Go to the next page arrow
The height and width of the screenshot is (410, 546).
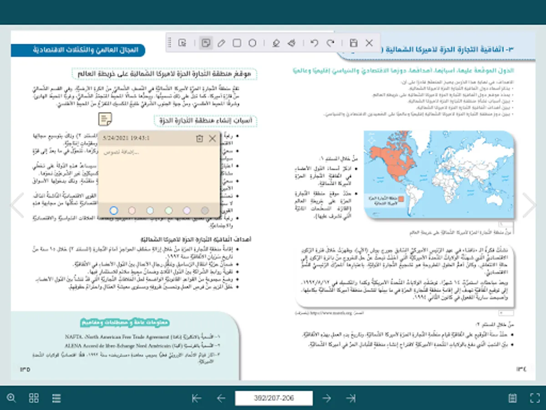tap(327, 398)
